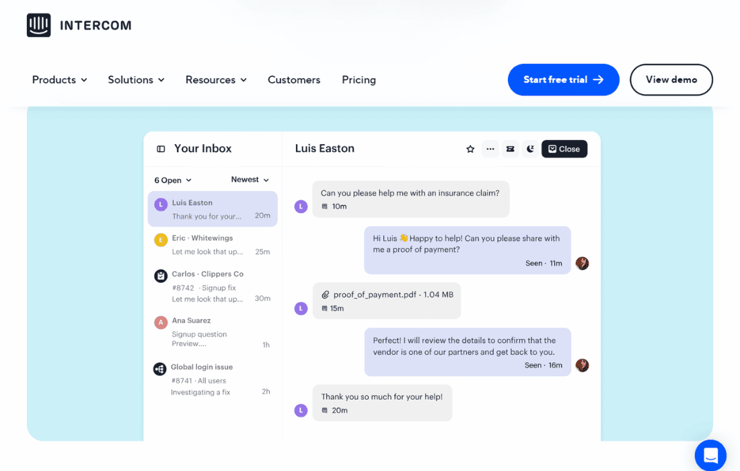The image size is (740, 471).
Task: Click Luis's purple L avatar in inbox list
Action: click(161, 205)
